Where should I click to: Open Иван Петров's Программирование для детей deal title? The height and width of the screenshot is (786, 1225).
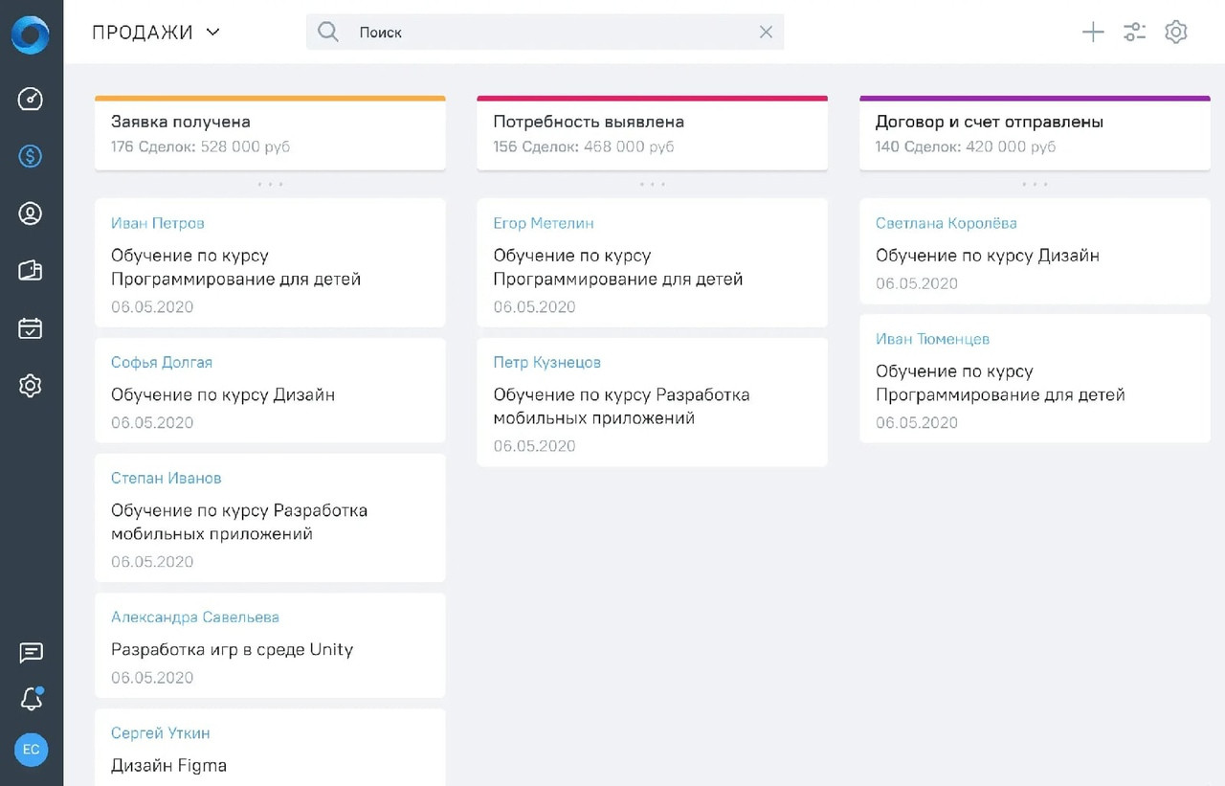click(x=236, y=267)
